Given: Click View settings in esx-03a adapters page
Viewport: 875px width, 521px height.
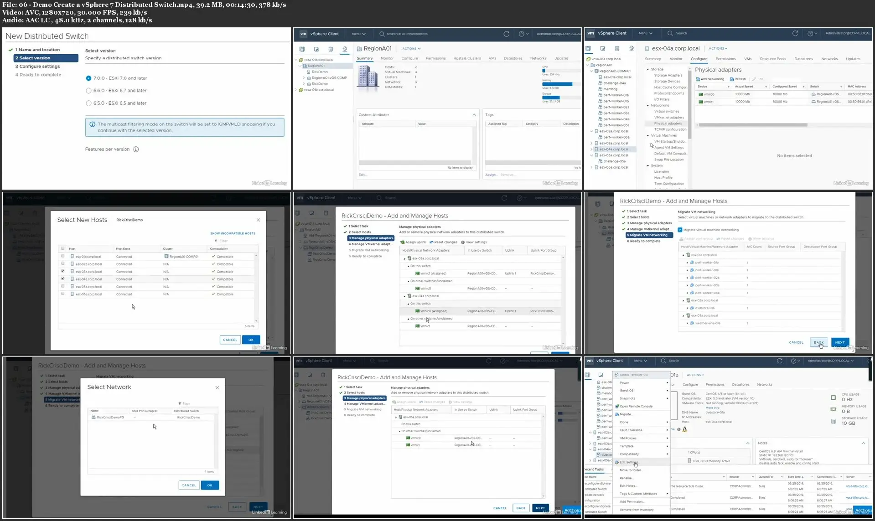Looking at the screenshot, I should click(x=474, y=242).
